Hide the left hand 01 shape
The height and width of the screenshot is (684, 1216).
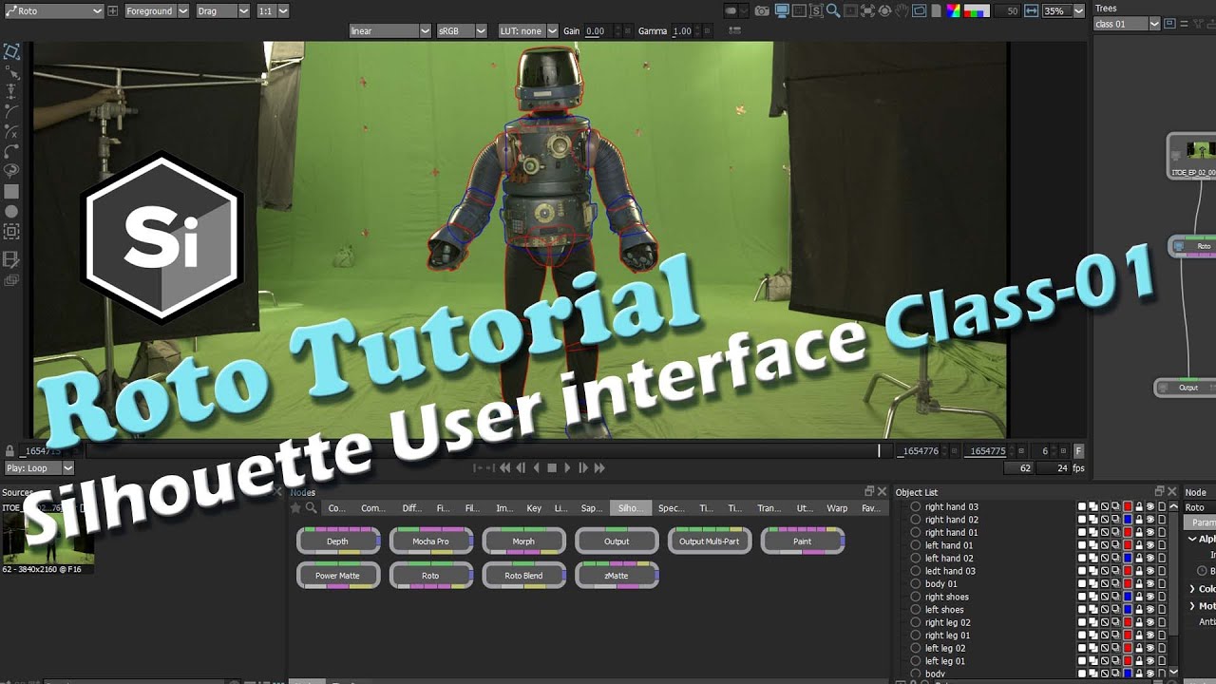(1149, 545)
